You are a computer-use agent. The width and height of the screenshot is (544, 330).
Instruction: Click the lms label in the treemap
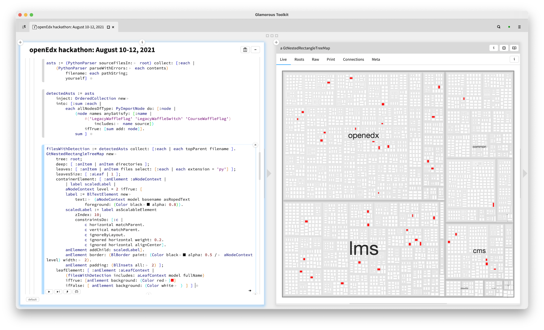pyautogui.click(x=364, y=249)
